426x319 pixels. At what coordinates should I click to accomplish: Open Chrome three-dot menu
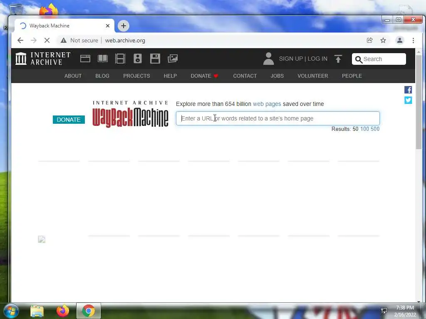pos(413,40)
